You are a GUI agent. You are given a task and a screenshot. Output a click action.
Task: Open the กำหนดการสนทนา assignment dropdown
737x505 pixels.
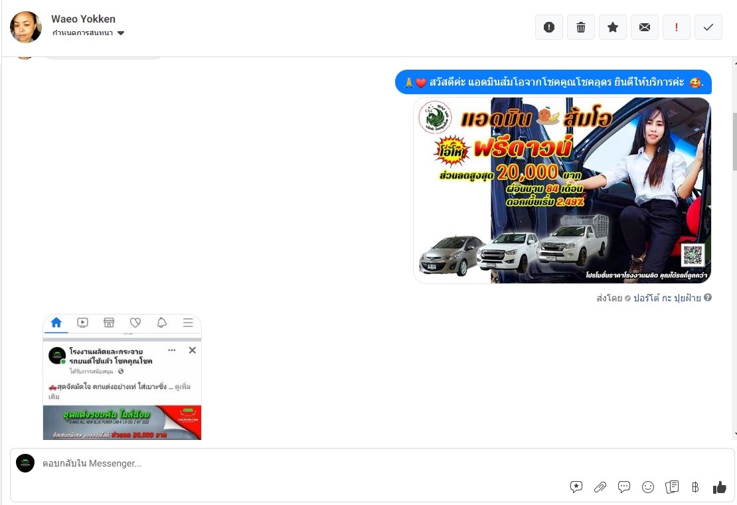coord(88,33)
